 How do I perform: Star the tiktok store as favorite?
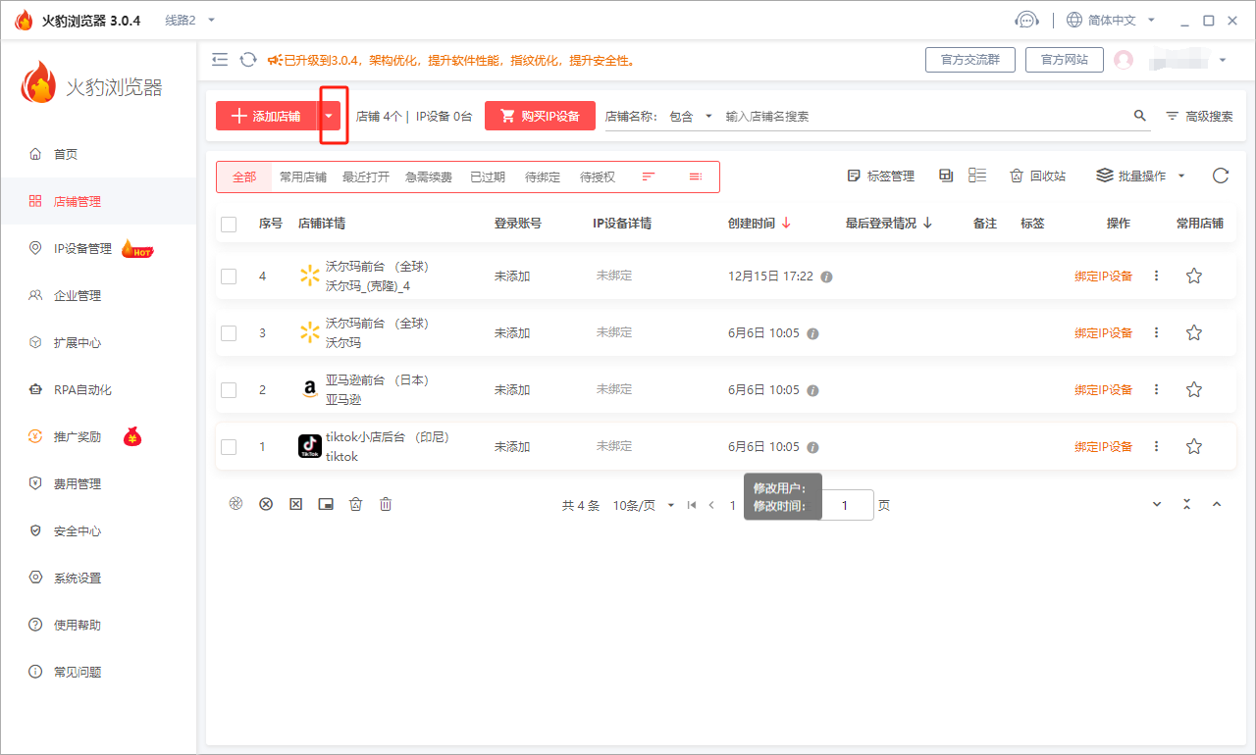point(1193,447)
